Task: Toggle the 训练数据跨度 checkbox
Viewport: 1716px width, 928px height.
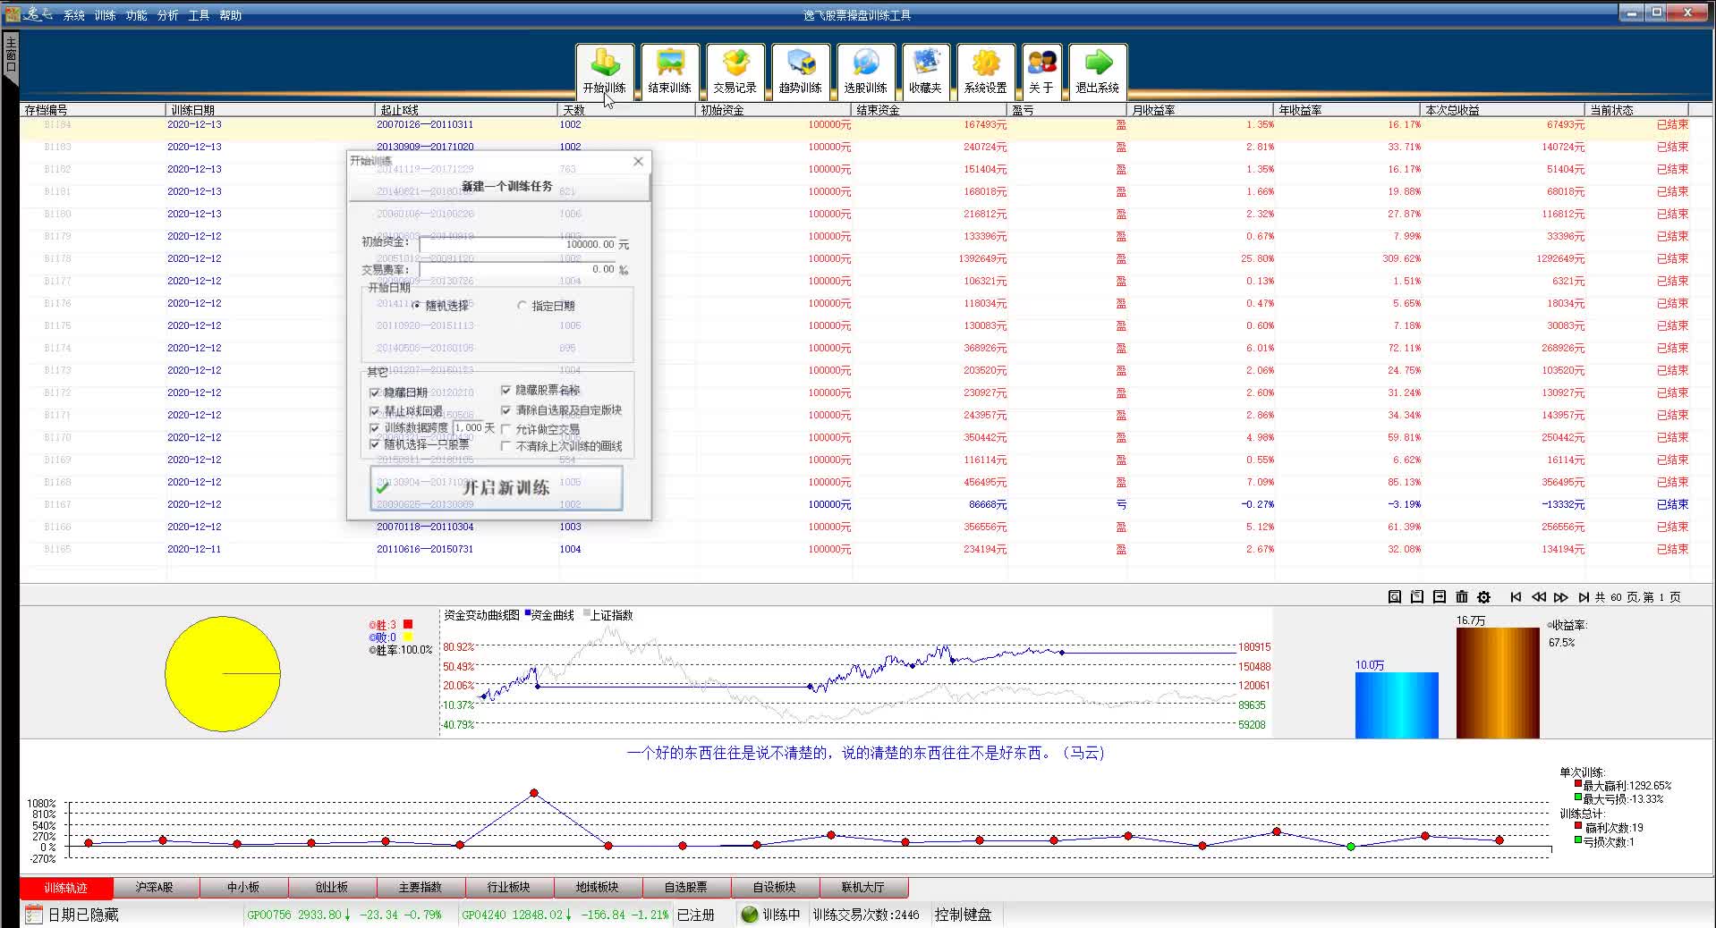Action: tap(374, 428)
